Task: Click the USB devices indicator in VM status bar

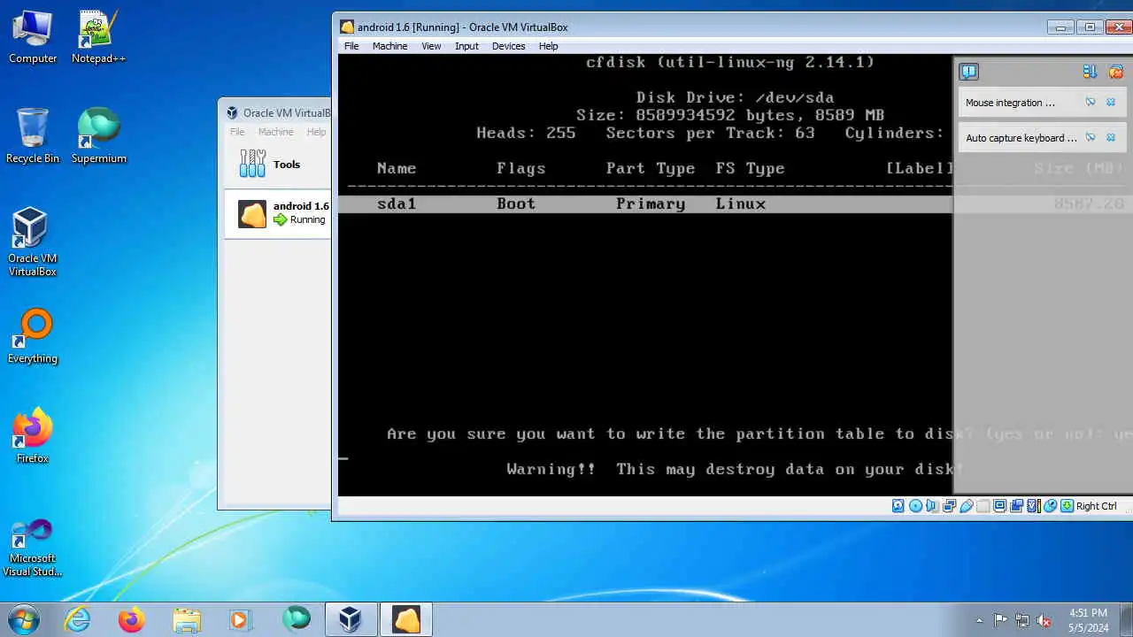Action: tap(967, 506)
